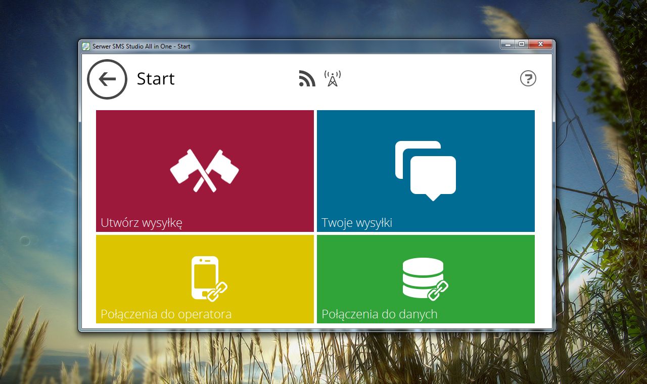Viewport: 647px width, 384px height.
Task: Click the Start heading
Action: tap(155, 79)
